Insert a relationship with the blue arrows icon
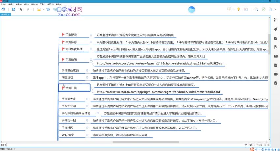The height and width of the screenshot is (151, 280). point(48,9)
